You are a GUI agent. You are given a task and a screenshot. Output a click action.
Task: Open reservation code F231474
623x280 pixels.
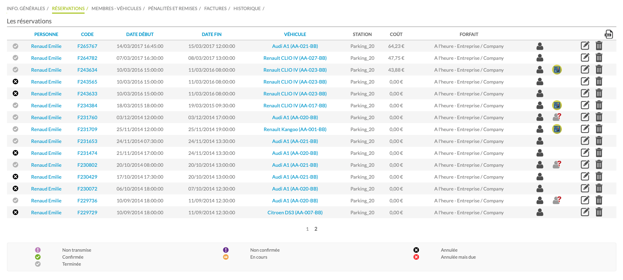(87, 153)
